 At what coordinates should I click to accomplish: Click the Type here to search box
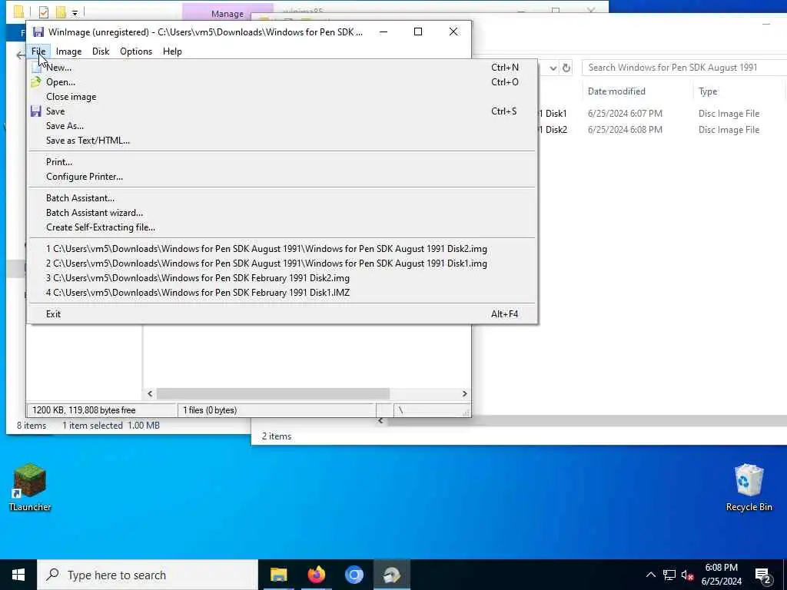click(x=148, y=575)
